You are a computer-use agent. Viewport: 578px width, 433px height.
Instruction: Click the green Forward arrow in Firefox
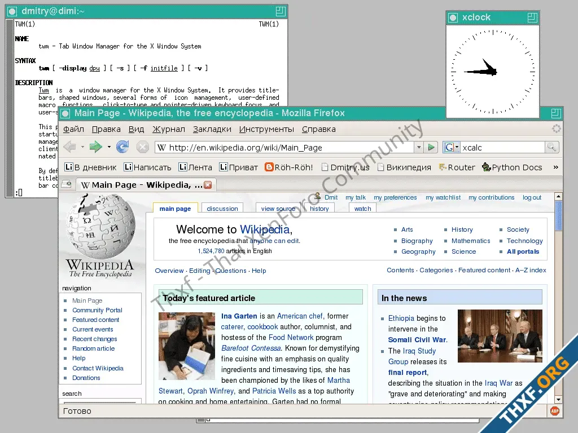tap(96, 147)
